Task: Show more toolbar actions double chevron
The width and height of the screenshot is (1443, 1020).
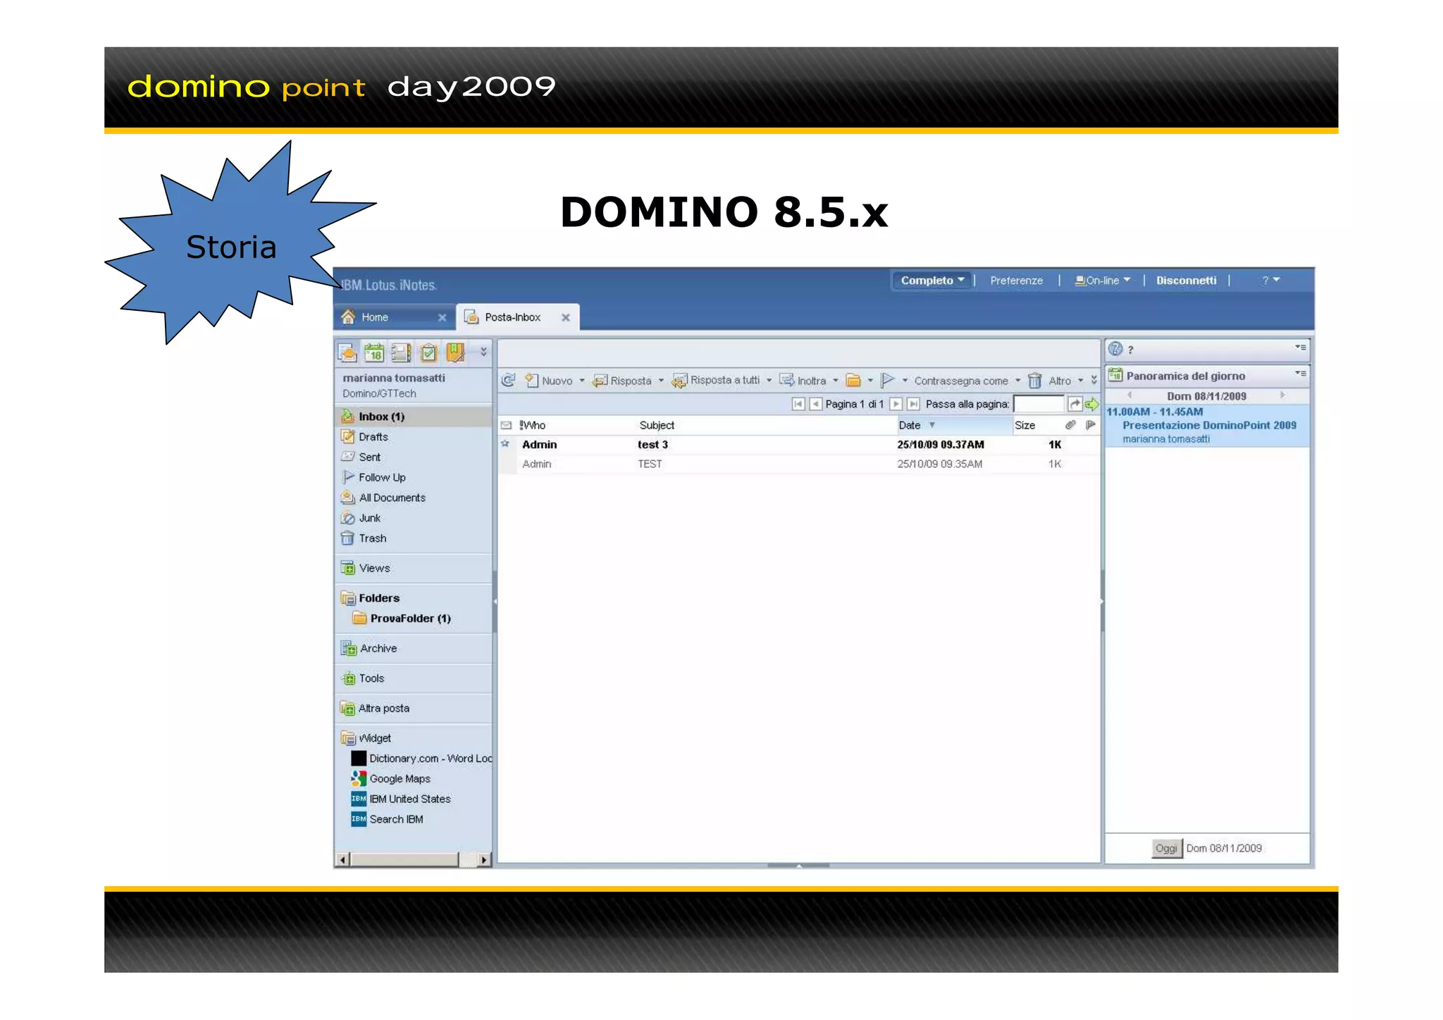Action: [1094, 381]
